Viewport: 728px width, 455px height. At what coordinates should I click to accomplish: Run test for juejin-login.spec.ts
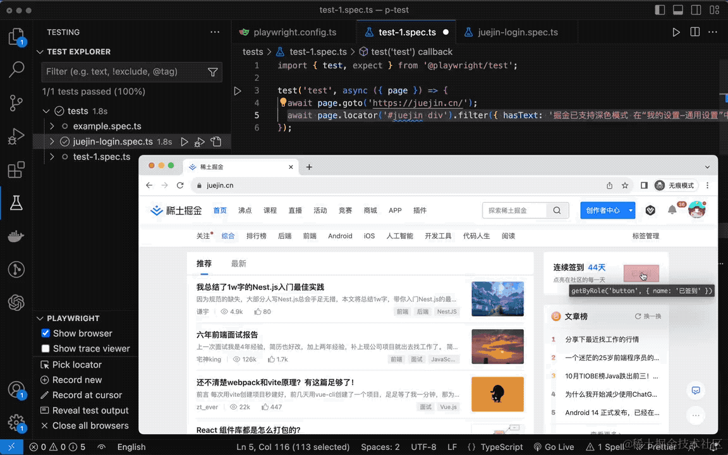pyautogui.click(x=185, y=142)
